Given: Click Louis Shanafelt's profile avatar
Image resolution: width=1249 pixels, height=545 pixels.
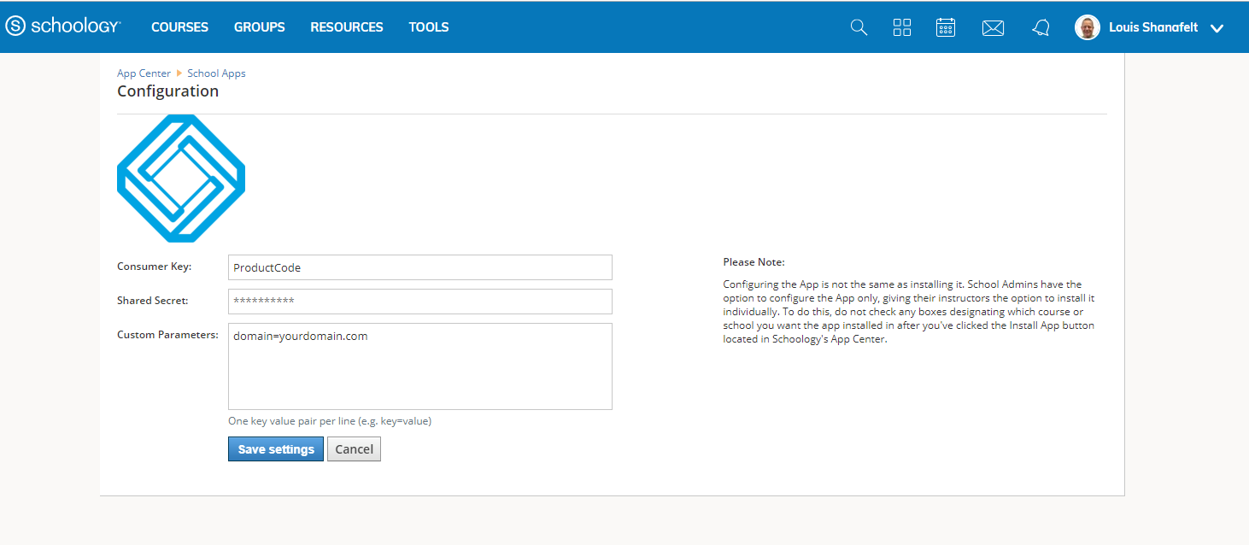Looking at the screenshot, I should pyautogui.click(x=1087, y=27).
